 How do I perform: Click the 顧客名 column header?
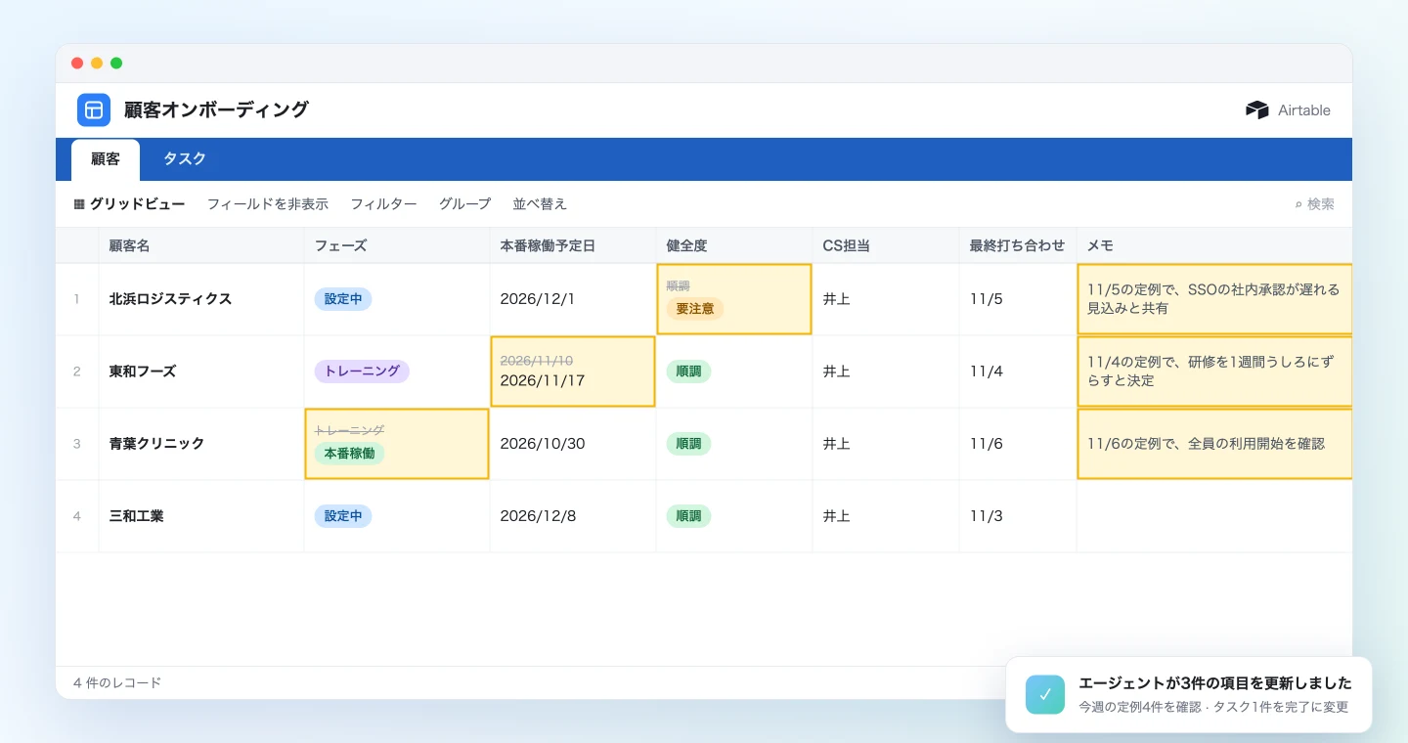click(x=201, y=245)
